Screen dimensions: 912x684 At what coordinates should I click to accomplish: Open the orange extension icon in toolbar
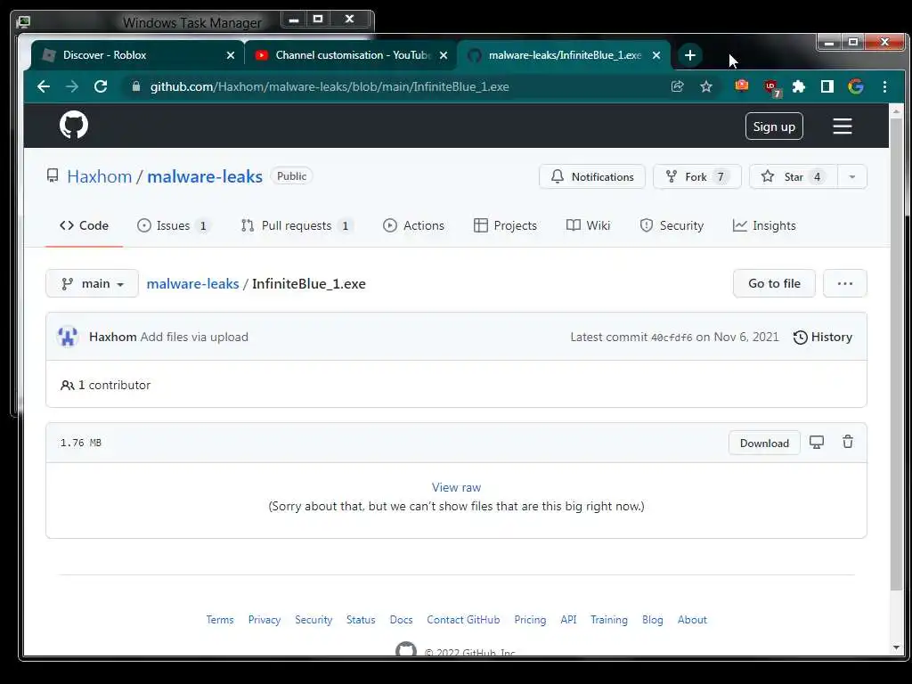tap(742, 86)
